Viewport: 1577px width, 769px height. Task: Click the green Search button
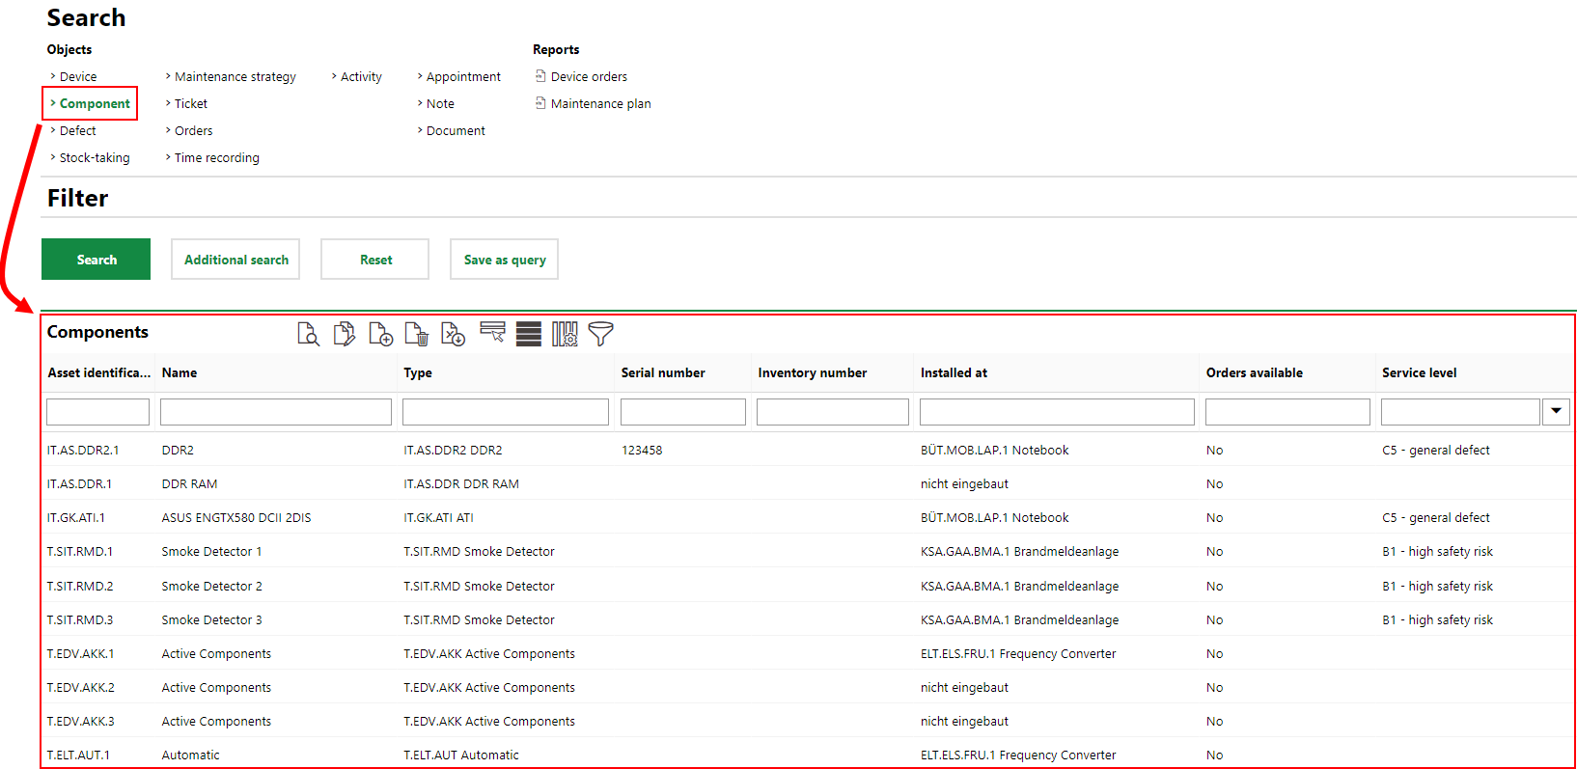coord(96,260)
